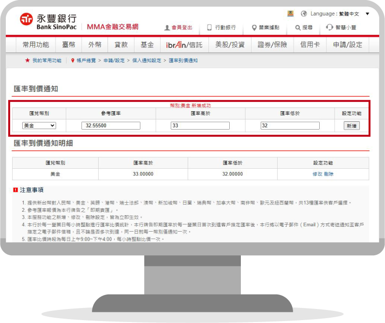
Task: Click the 32.00000 cell in details table
Action: click(x=233, y=174)
